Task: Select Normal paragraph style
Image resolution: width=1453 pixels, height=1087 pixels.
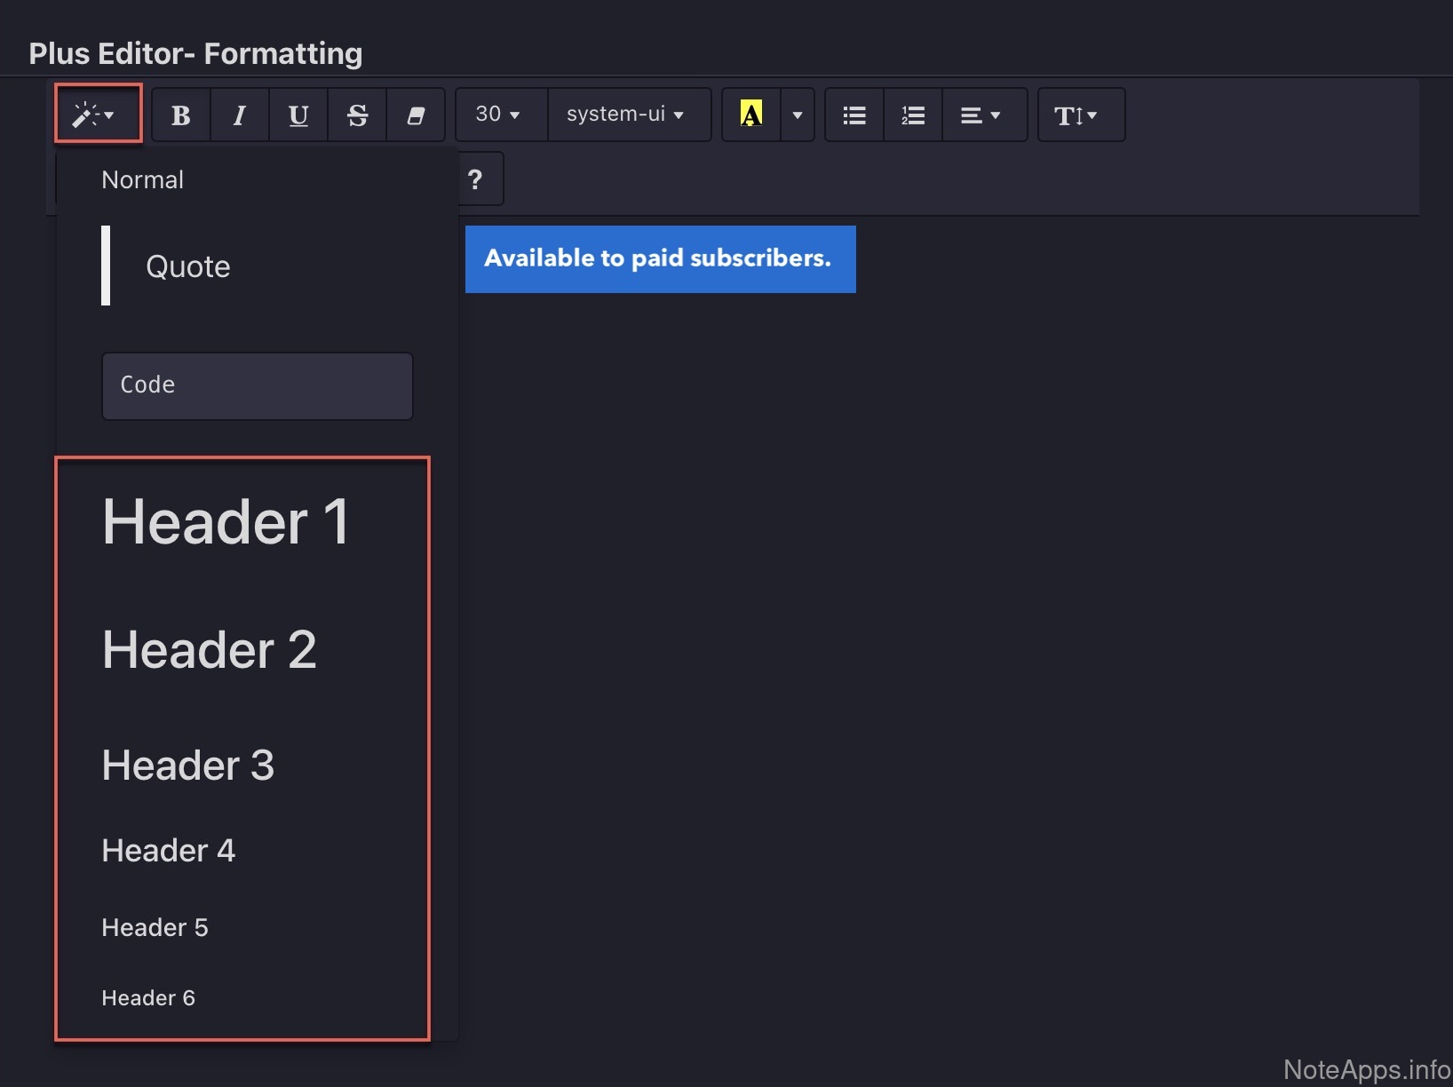Action: tap(143, 180)
